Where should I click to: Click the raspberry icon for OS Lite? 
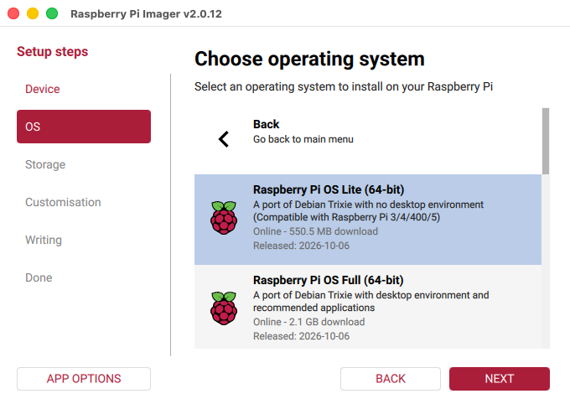click(x=224, y=217)
